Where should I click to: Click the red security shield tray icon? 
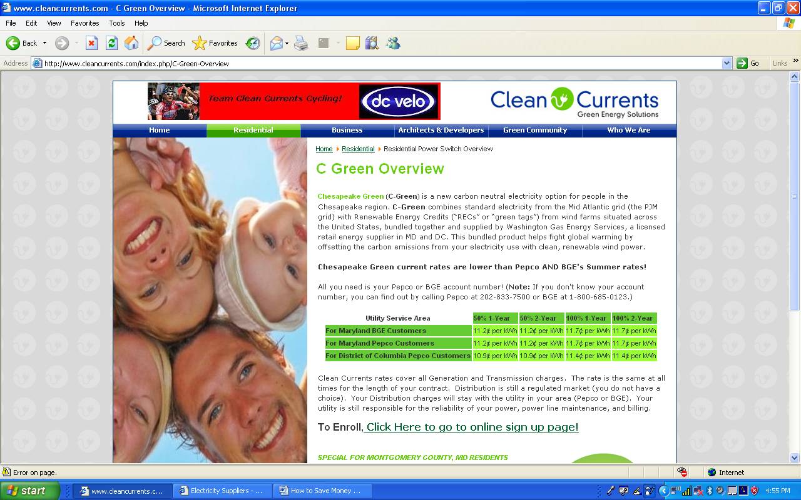pyautogui.click(x=754, y=491)
